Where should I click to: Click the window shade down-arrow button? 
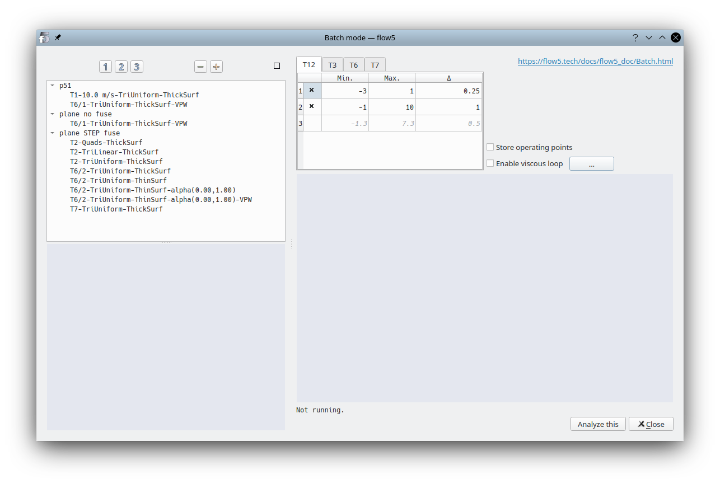tap(649, 37)
